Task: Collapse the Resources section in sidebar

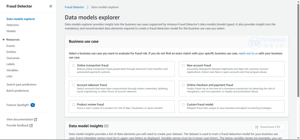Action: pyautogui.click(x=4, y=40)
